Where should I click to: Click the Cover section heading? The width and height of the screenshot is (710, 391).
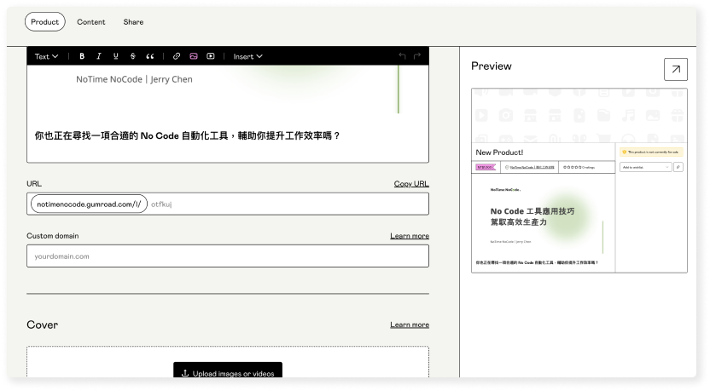coord(42,325)
